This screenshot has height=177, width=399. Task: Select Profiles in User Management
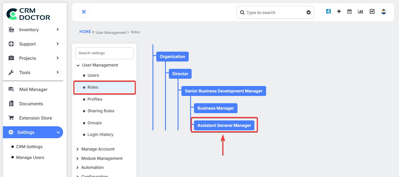pos(95,99)
